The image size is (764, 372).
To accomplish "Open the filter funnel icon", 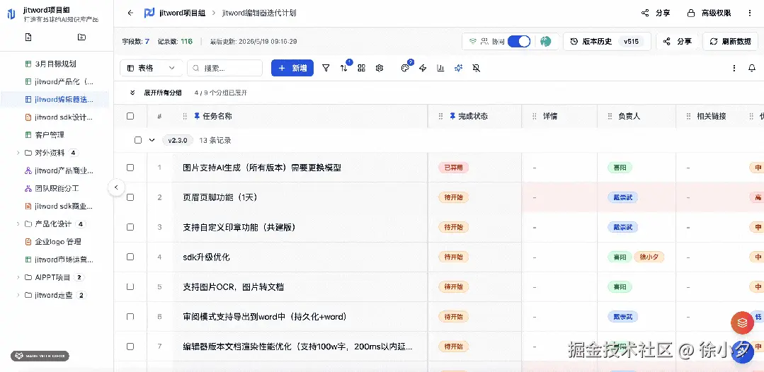I will (x=326, y=68).
